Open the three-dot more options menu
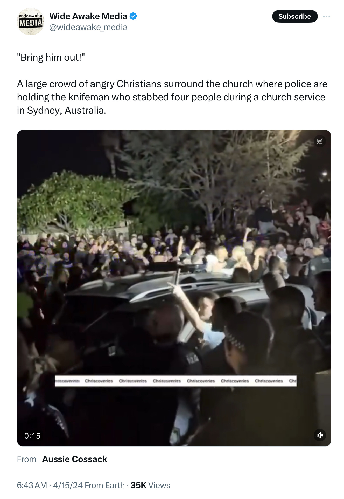The image size is (344, 499). 326,16
